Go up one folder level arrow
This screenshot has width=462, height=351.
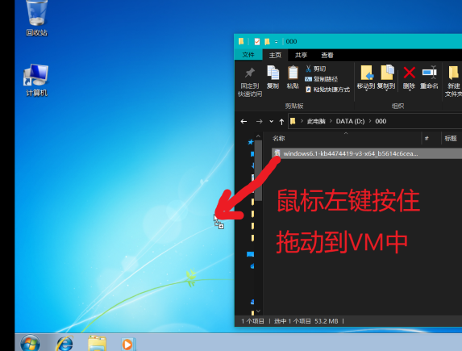pyautogui.click(x=281, y=122)
